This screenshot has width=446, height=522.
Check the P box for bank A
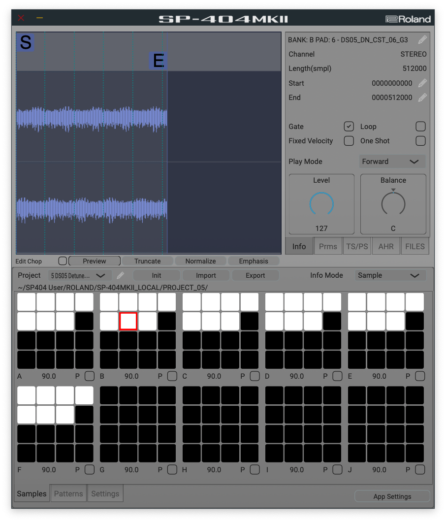coord(90,376)
